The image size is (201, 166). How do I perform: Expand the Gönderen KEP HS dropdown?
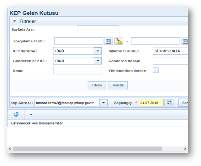[x=98, y=61]
